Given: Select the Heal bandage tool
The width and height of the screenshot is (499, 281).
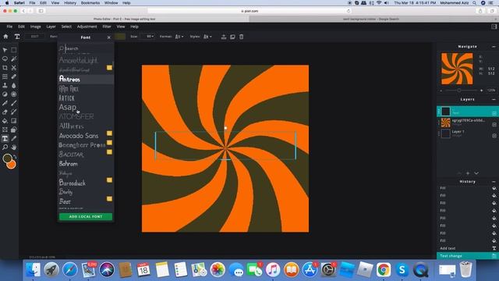Looking at the screenshot, I should click(x=14, y=76).
